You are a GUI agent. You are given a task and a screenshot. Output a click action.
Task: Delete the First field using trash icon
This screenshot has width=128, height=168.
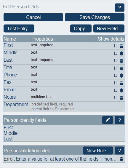(121, 46)
